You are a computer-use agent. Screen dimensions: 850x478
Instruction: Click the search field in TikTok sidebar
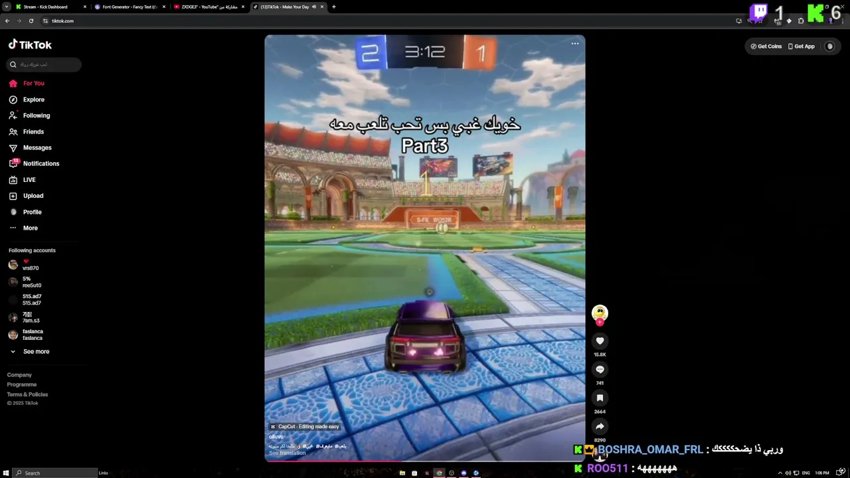pos(44,64)
